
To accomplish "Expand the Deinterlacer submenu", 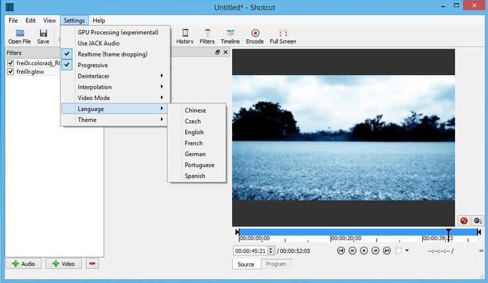I will (116, 76).
